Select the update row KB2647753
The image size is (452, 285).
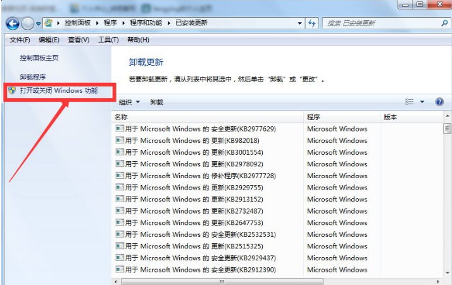click(x=277, y=223)
